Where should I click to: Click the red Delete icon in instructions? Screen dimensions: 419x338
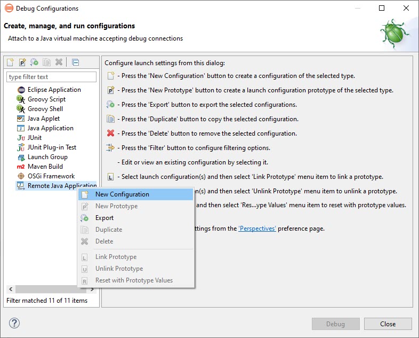111,133
